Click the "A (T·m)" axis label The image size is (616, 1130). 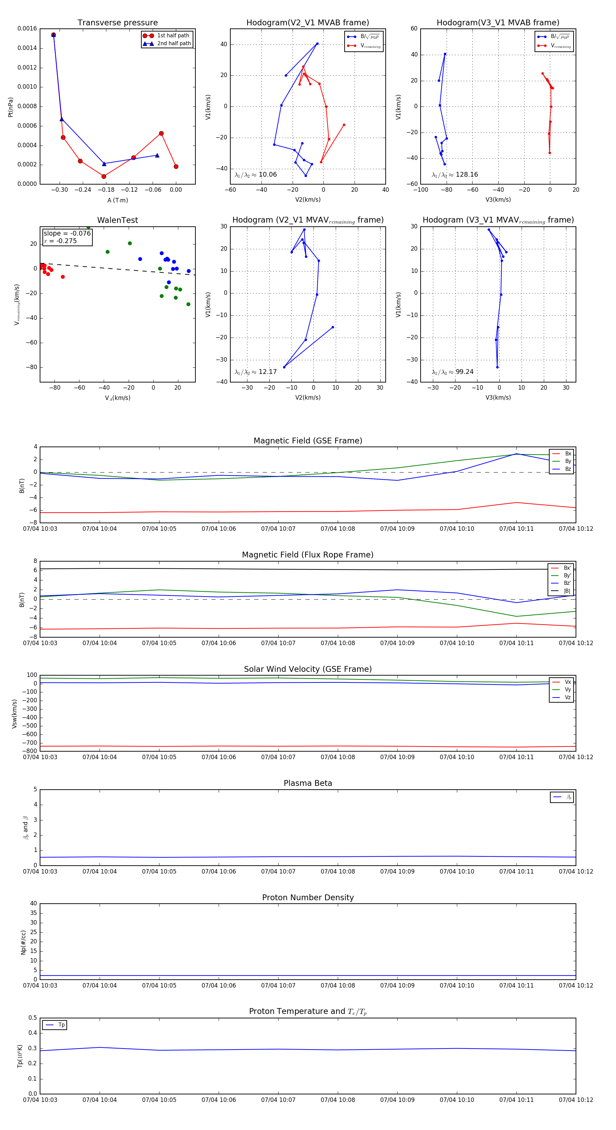coord(117,200)
